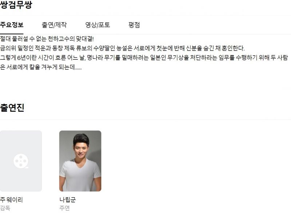
Task: Open the 영상/포토 tab
Action: (x=97, y=25)
